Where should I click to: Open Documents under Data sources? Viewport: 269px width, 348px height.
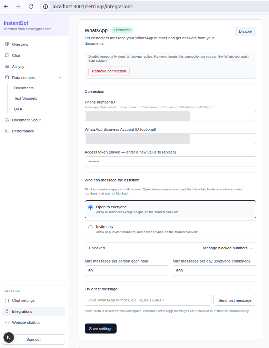click(x=24, y=88)
